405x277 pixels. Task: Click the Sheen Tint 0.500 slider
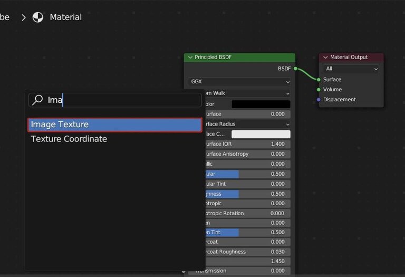[x=246, y=232]
